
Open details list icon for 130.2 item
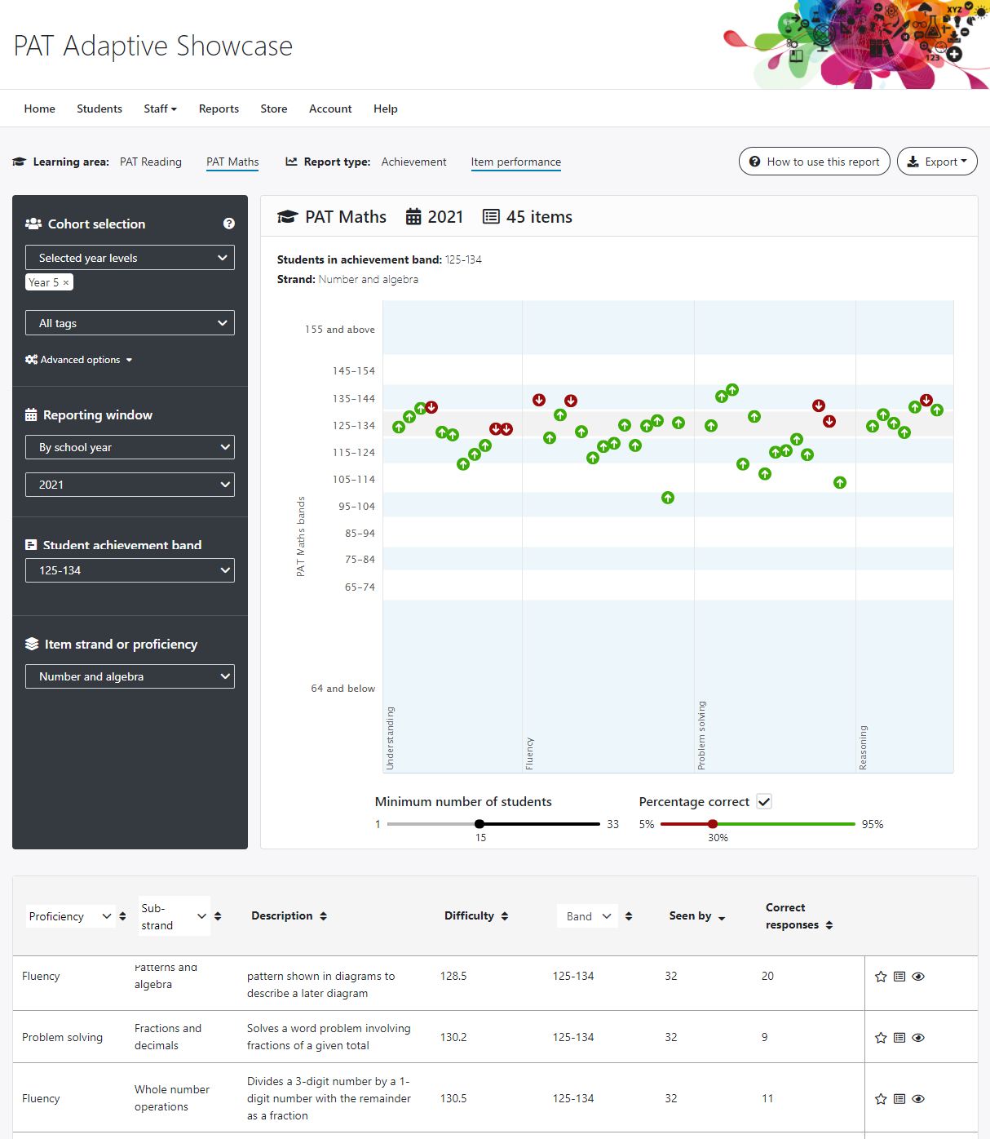pos(899,1038)
